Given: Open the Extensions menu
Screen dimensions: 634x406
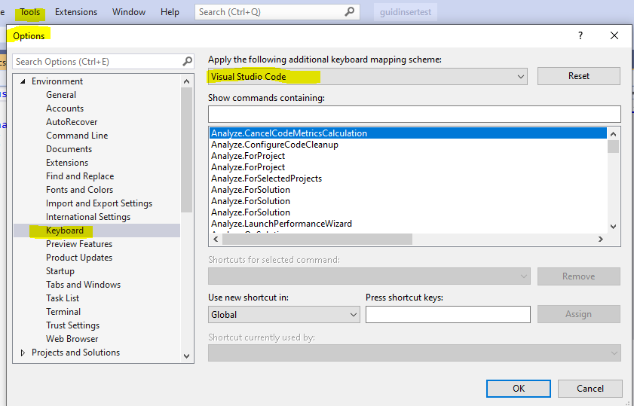Looking at the screenshot, I should tap(76, 12).
